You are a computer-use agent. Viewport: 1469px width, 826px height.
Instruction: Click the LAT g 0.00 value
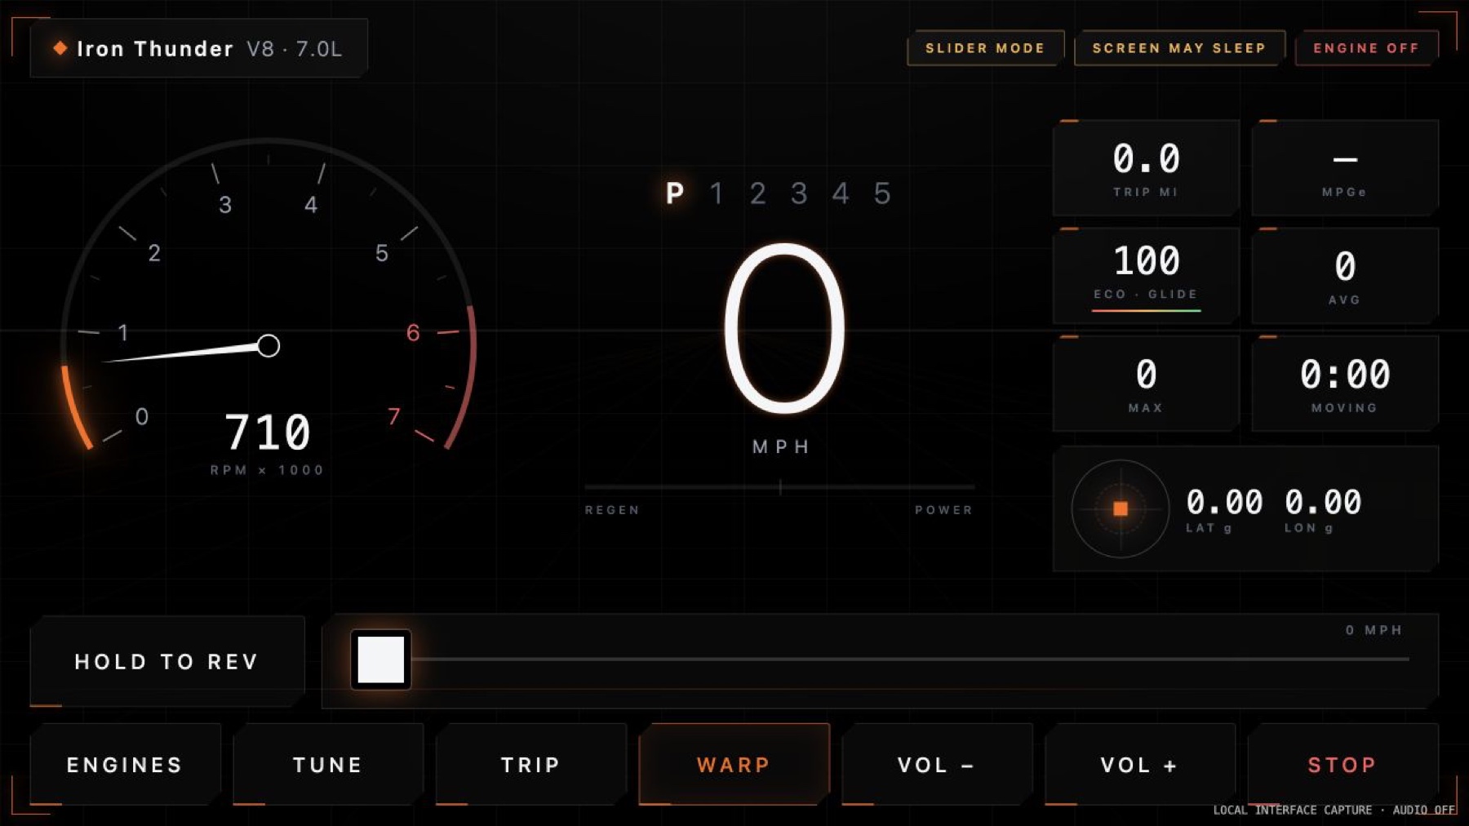(1224, 502)
